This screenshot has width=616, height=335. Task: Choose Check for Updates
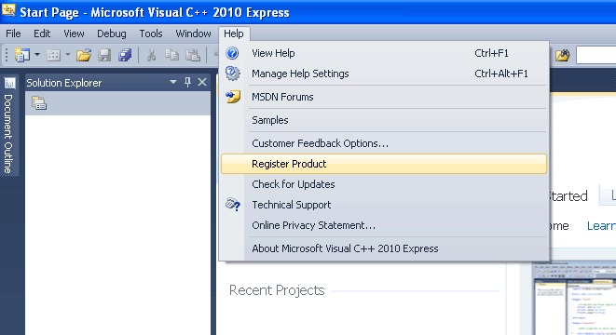pos(384,184)
